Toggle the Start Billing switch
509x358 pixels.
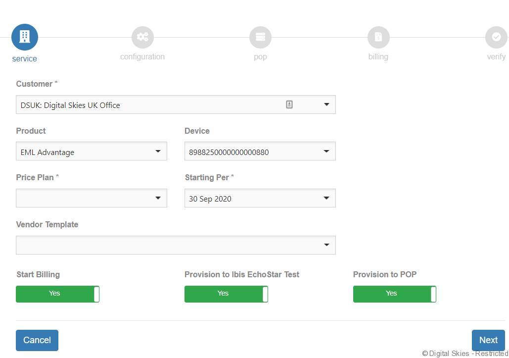click(x=57, y=294)
